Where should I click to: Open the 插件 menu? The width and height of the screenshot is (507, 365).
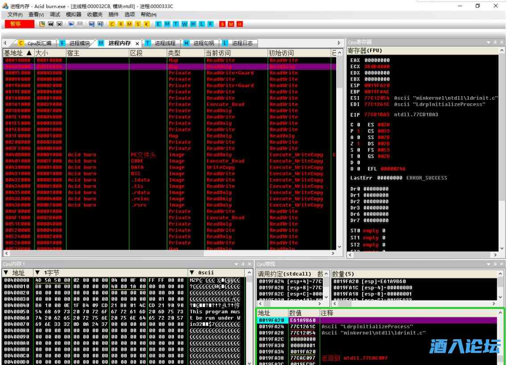point(114,14)
